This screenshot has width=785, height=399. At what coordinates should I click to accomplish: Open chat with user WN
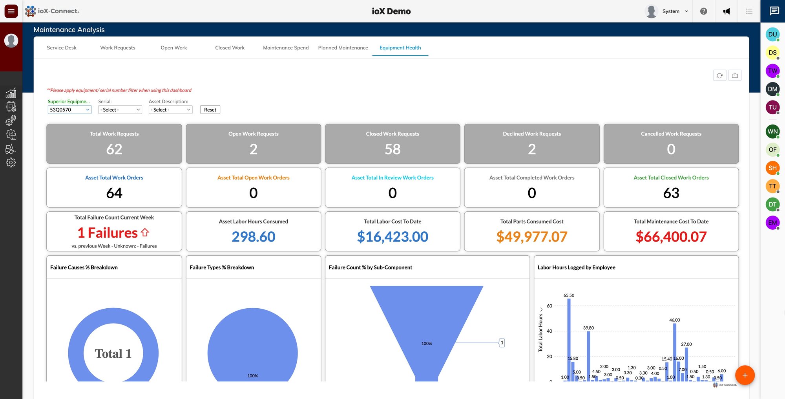point(772,131)
